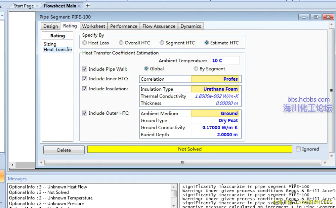Open the Worksheet tab

coord(94,26)
